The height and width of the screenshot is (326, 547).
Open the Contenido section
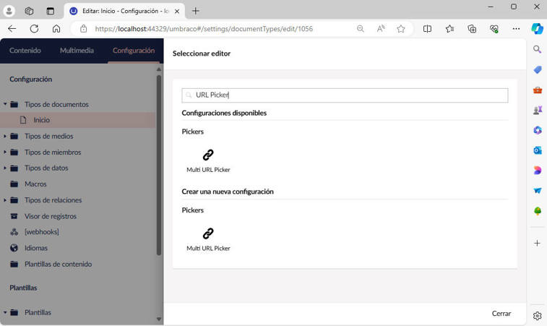(x=25, y=51)
